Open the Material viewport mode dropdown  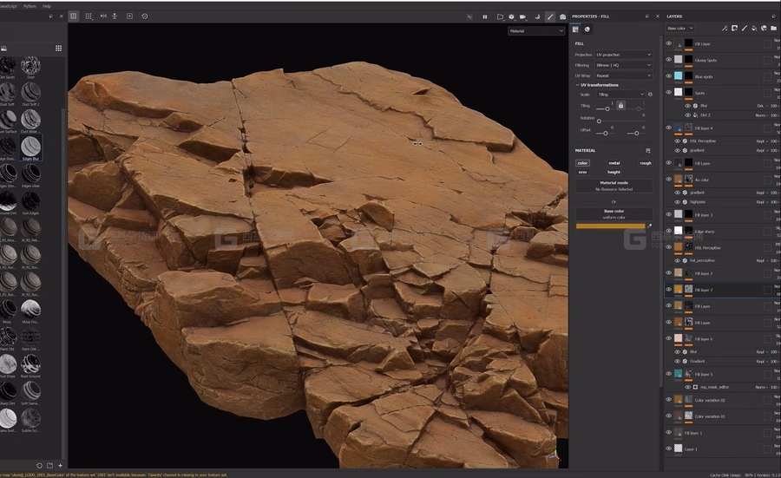pyautogui.click(x=536, y=31)
